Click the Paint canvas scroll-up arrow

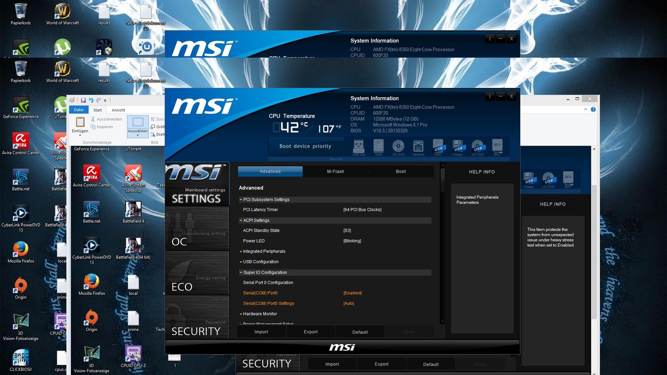coord(594,149)
